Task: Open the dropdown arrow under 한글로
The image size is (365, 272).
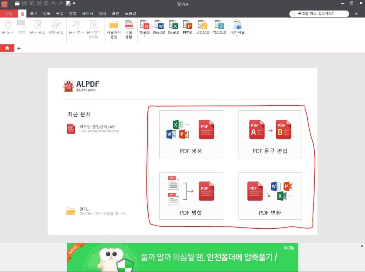Action: point(145,36)
